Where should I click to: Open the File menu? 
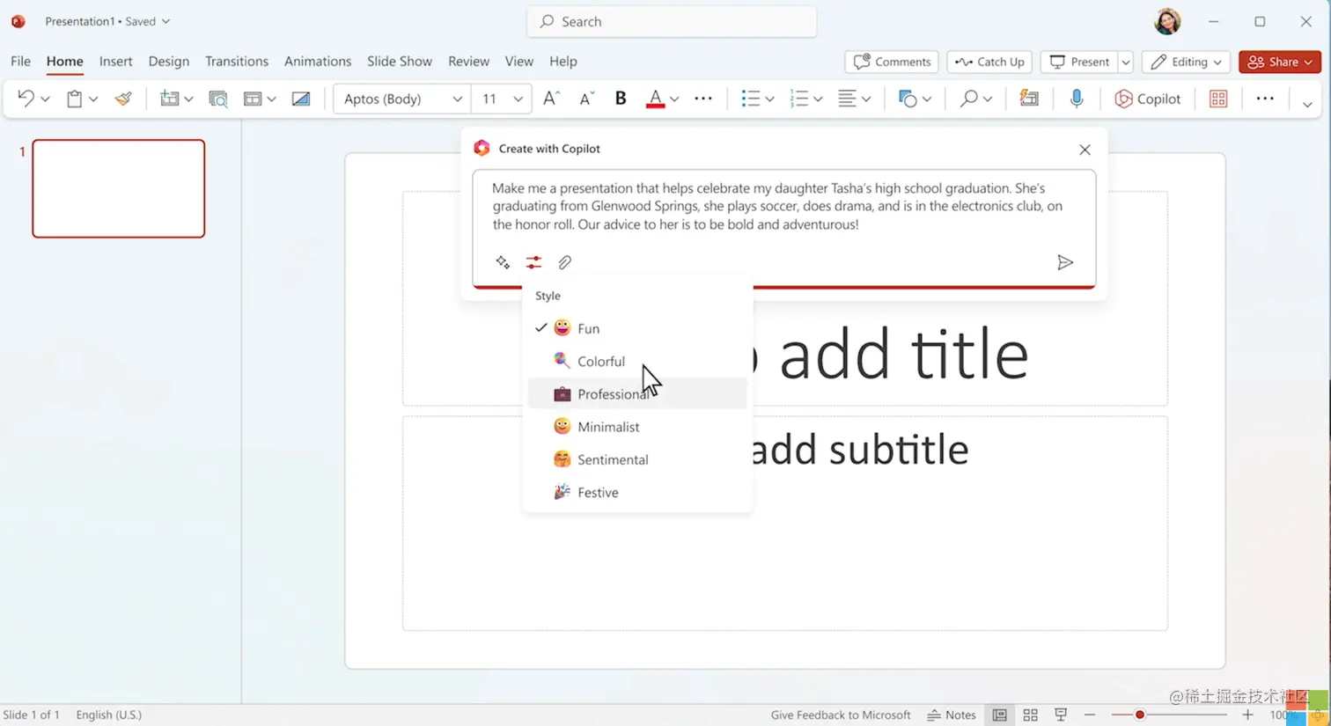pos(20,61)
